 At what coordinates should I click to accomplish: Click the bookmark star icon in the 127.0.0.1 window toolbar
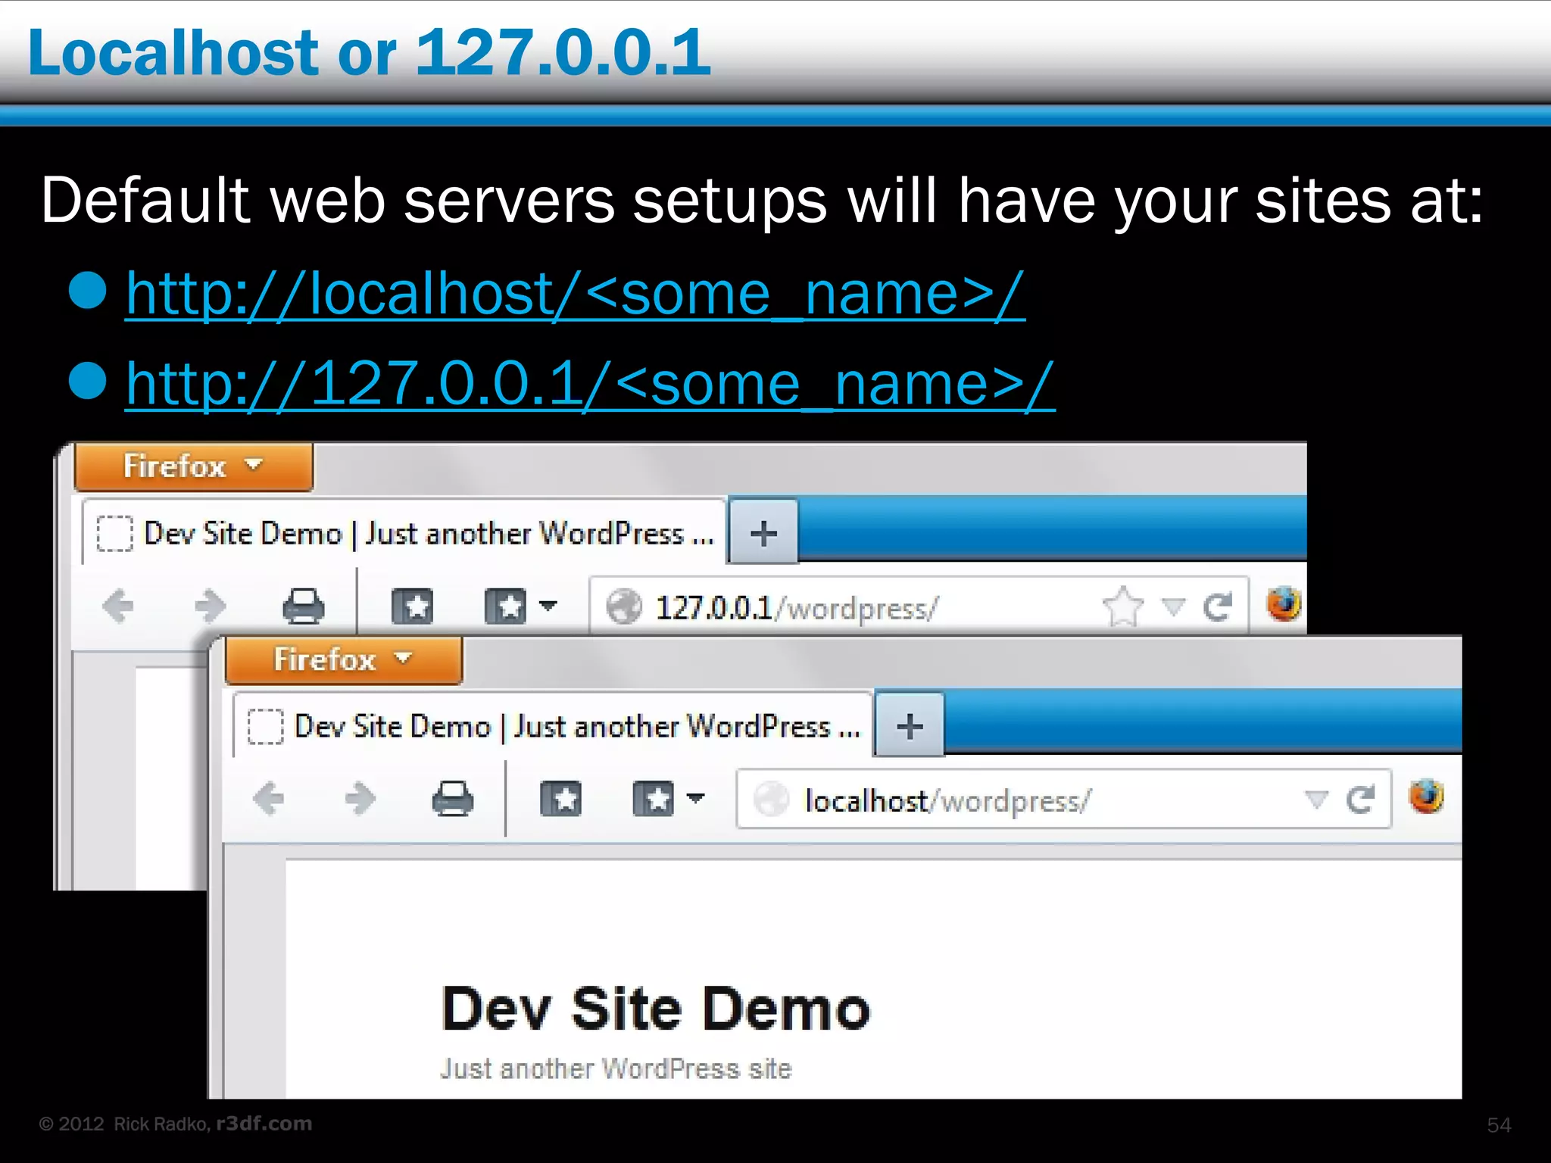coord(413,606)
